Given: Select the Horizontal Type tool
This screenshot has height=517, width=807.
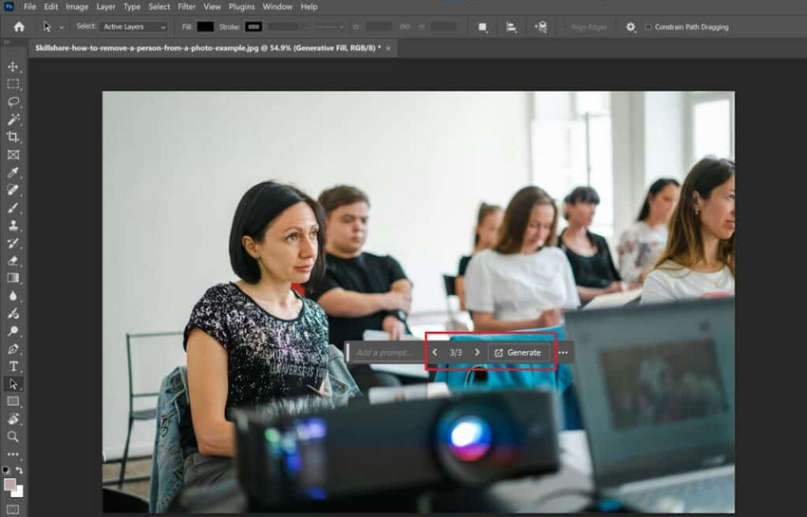Looking at the screenshot, I should (13, 366).
